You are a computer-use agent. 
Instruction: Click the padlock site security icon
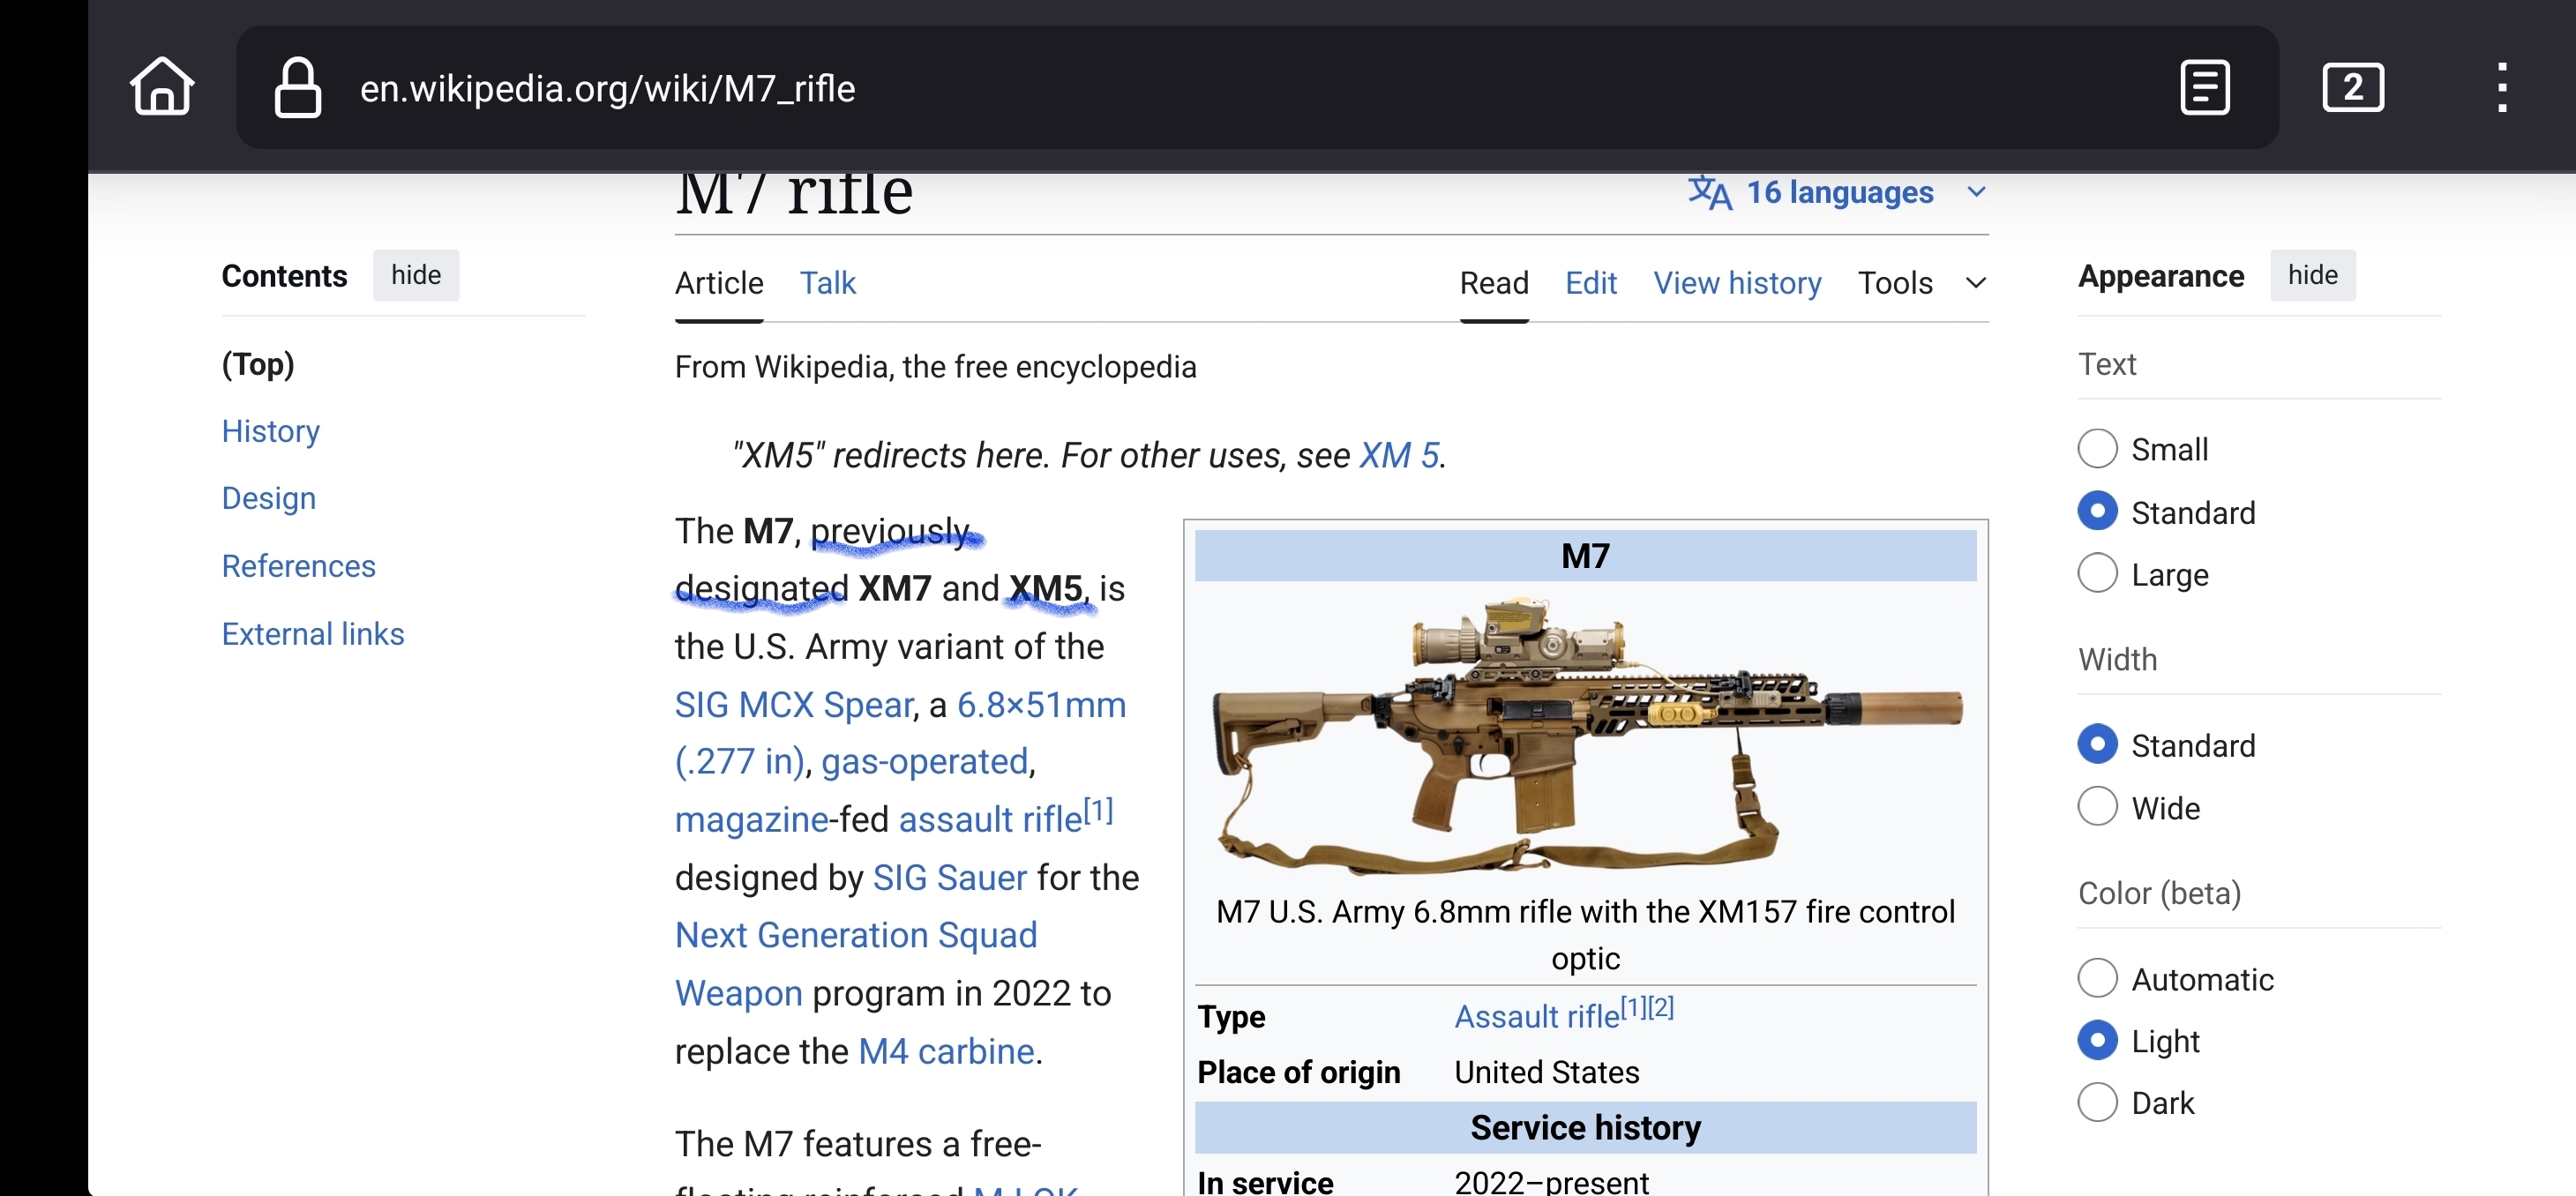pos(297,88)
